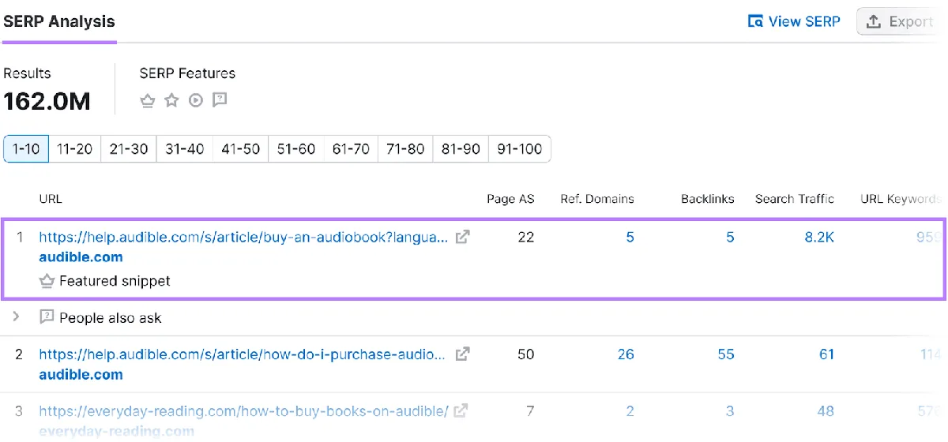Click the Page AS column header
This screenshot has height=442, width=948.
[x=510, y=199]
